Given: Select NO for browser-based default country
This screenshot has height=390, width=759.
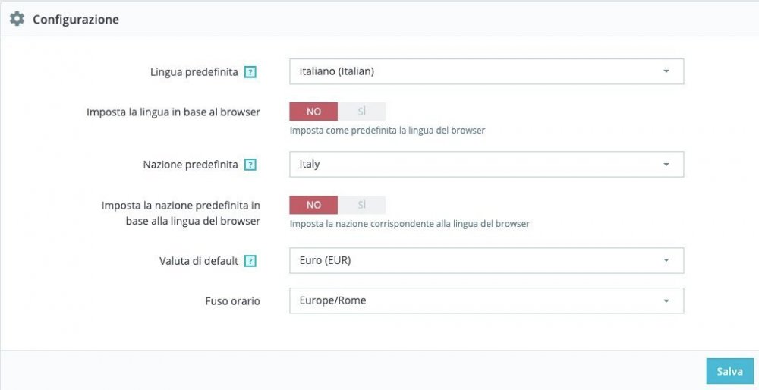Looking at the screenshot, I should [313, 205].
